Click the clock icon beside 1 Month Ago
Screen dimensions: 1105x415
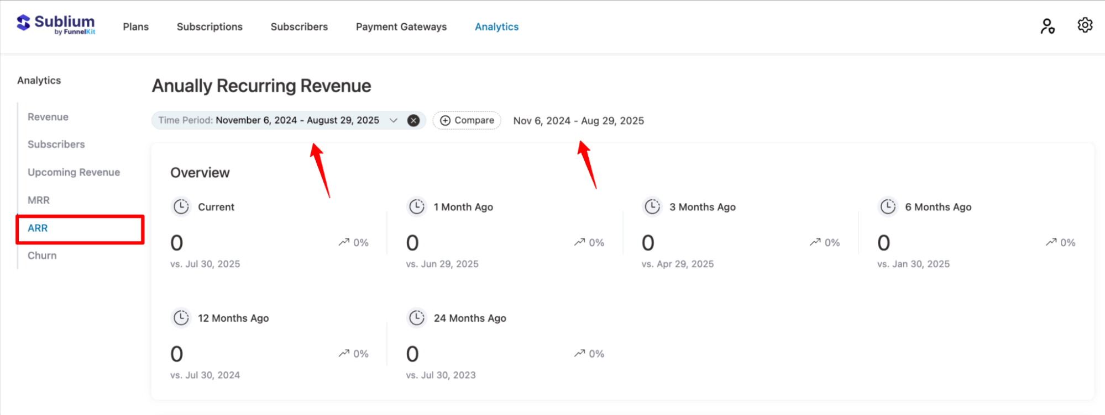(417, 207)
